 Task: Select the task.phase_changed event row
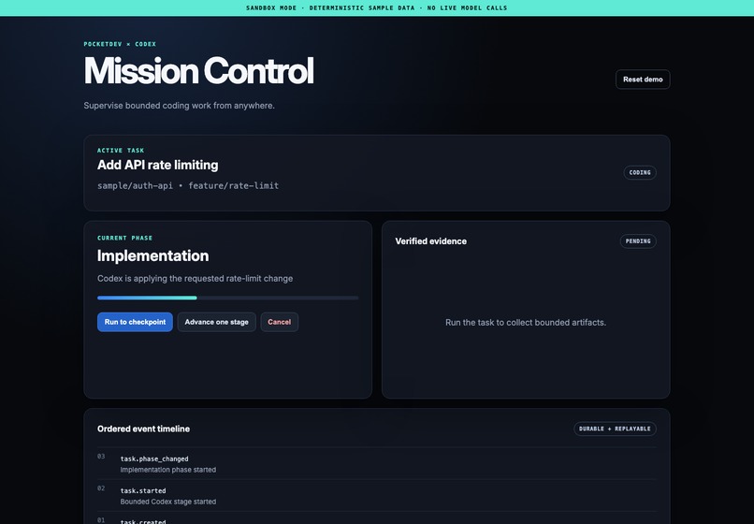[x=376, y=464]
